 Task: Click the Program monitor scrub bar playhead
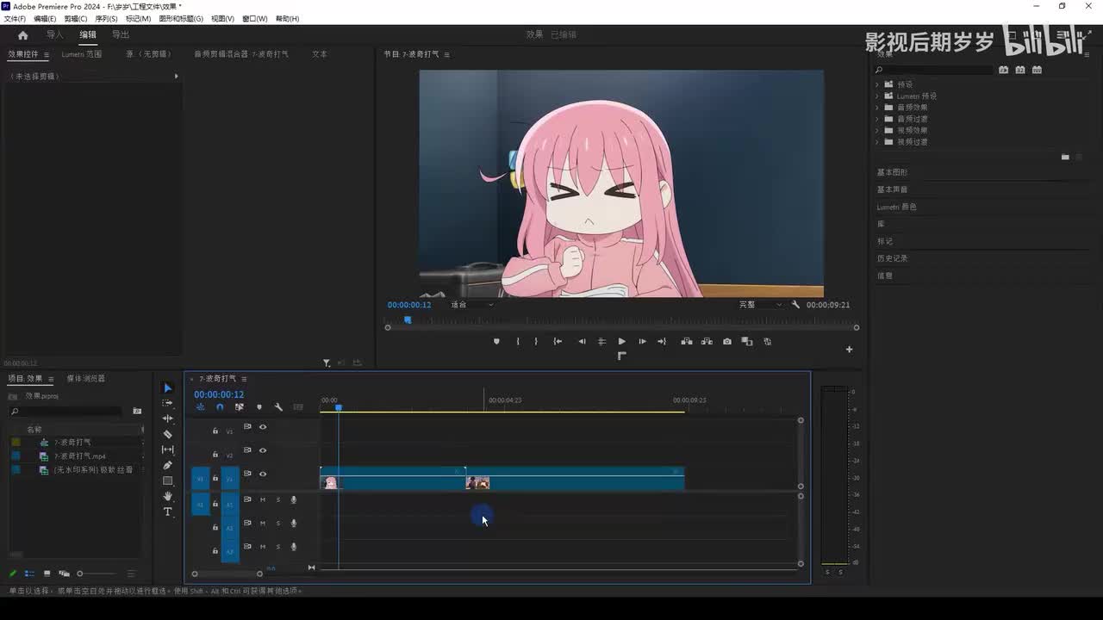(408, 320)
